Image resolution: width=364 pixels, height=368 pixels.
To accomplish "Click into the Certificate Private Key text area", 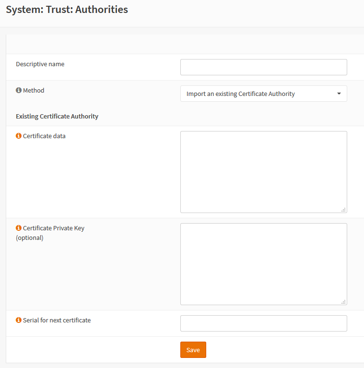I will 263,264.
